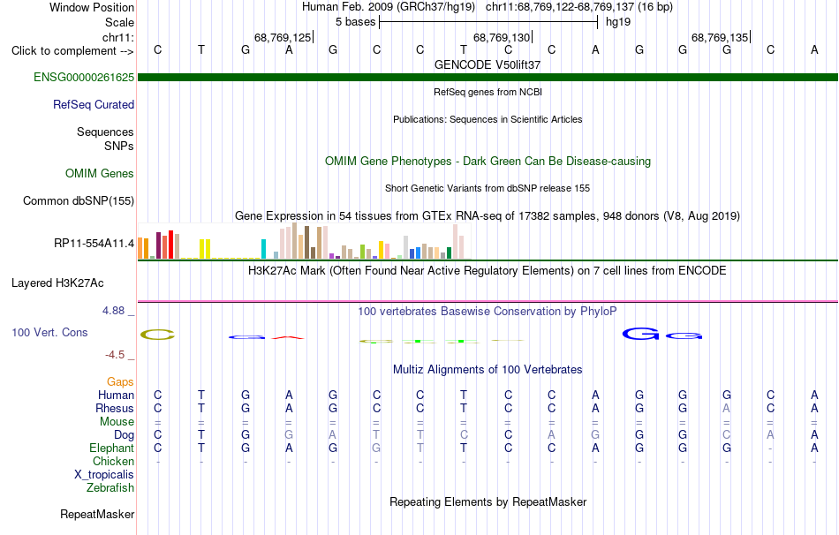Screen dimensions: 839x535
Task: Click the red A in PhyloP track
Action: coord(288,337)
